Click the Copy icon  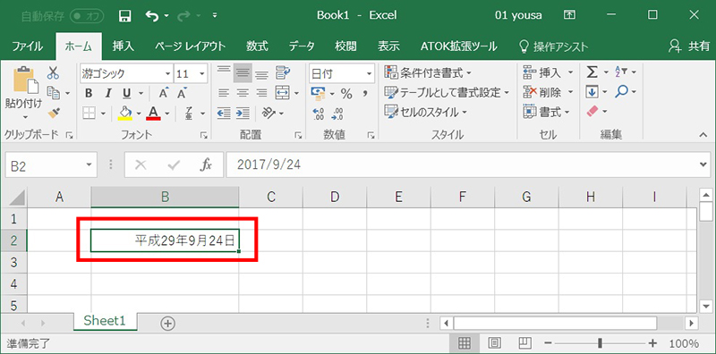pyautogui.click(x=54, y=93)
